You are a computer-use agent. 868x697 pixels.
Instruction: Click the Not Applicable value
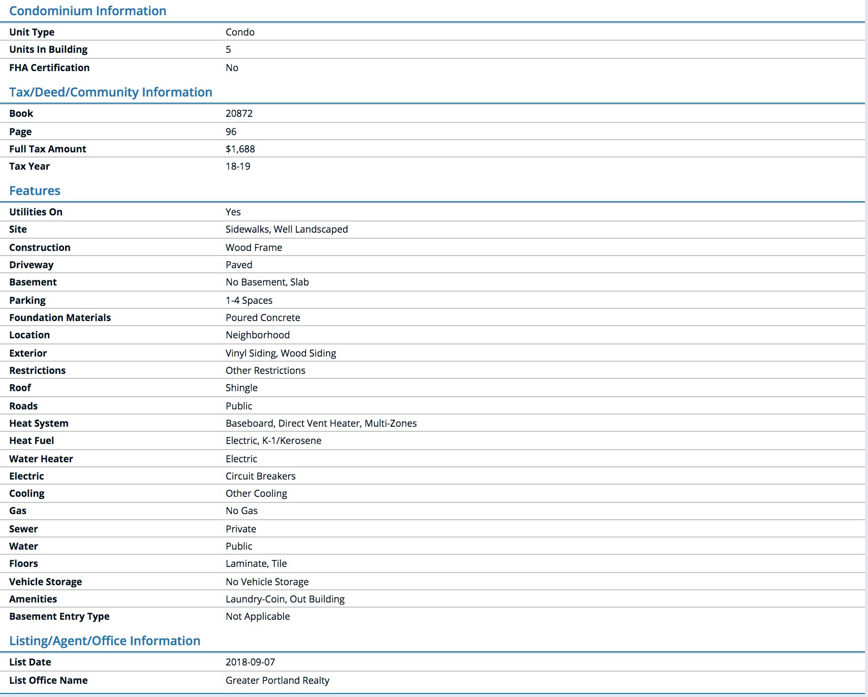(x=258, y=616)
